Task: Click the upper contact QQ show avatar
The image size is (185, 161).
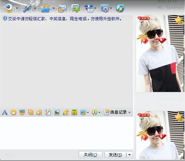Action: tap(160, 54)
